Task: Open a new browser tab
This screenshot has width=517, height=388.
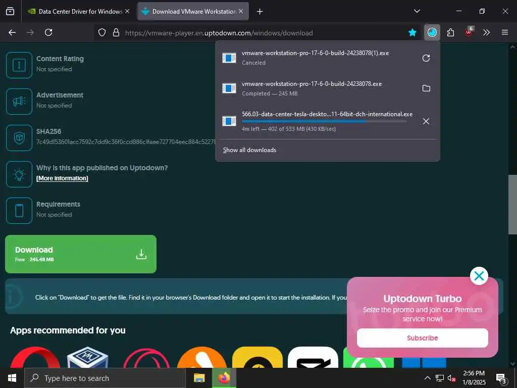Action: click(260, 12)
